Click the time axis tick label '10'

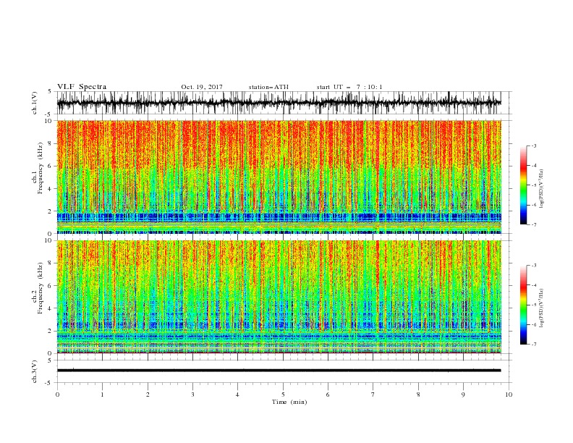click(509, 395)
